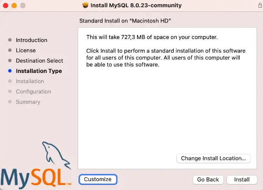Minimize the installer with the yellow button
The height and width of the screenshot is (190, 263).
(x=14, y=6)
